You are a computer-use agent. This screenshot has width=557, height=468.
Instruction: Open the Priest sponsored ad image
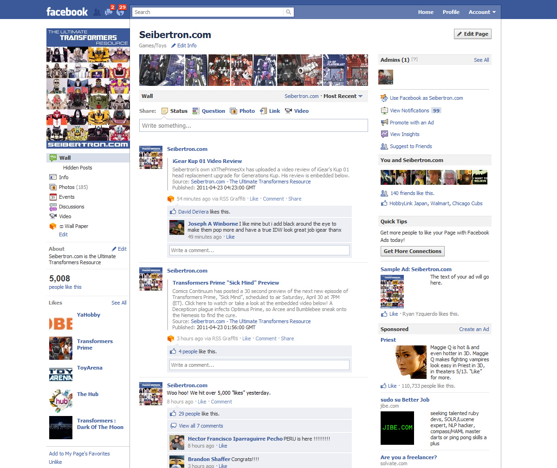pos(411,362)
